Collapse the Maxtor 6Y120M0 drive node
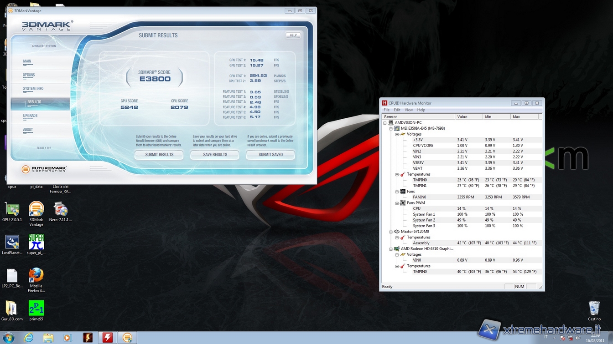613x344 pixels. pos(391,232)
